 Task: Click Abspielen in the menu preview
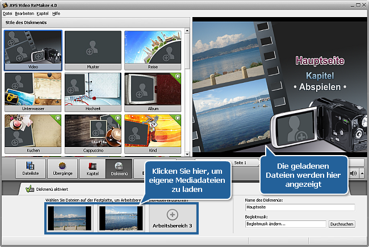pyautogui.click(x=320, y=87)
